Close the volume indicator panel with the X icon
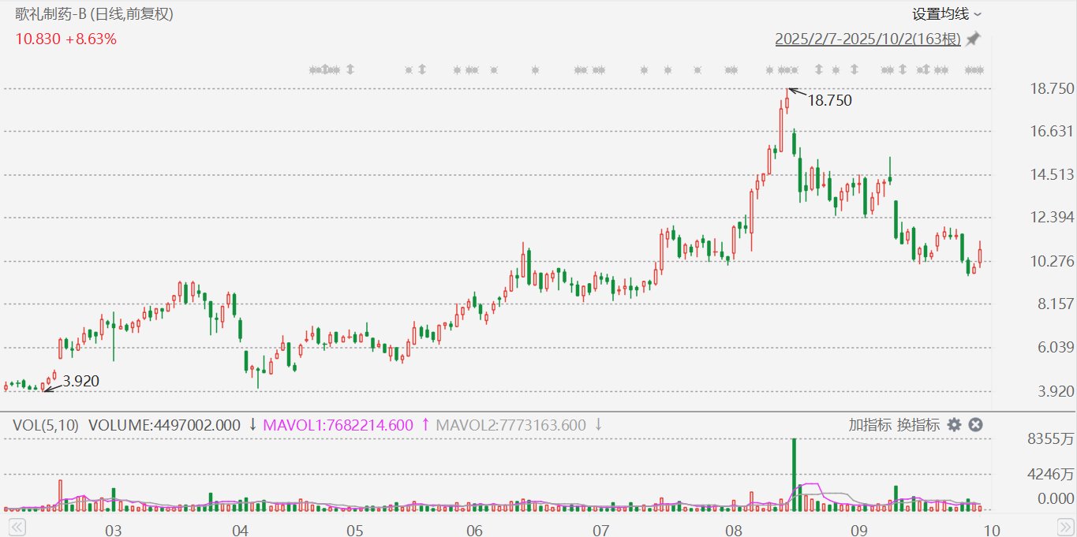This screenshot has height=537, width=1077. 975,425
